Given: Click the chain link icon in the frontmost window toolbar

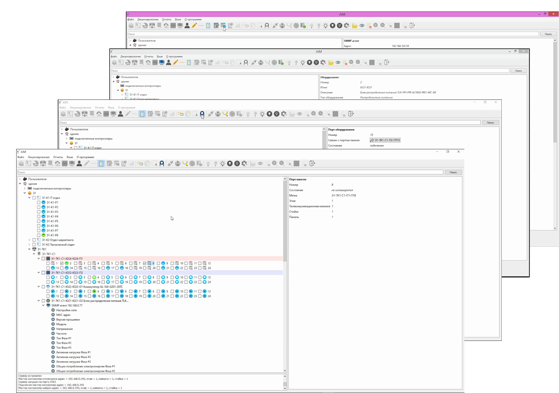Looking at the screenshot, I should coord(140,163).
